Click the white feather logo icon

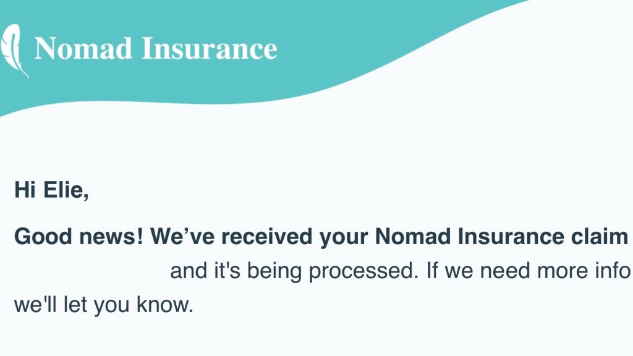click(x=15, y=50)
